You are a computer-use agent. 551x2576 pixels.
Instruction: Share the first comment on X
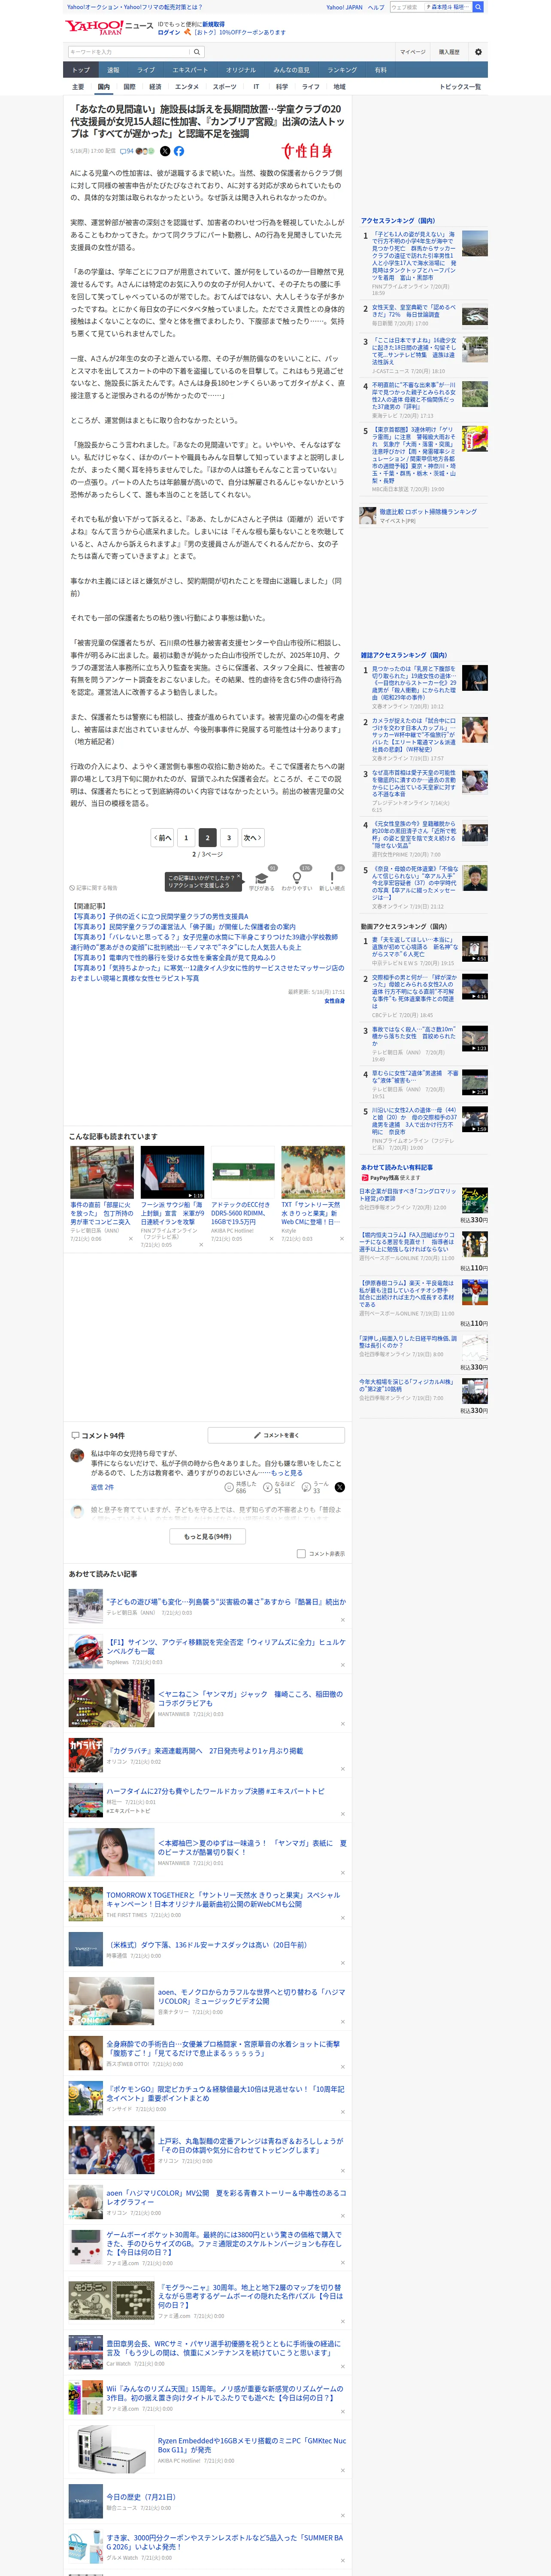click(340, 1487)
